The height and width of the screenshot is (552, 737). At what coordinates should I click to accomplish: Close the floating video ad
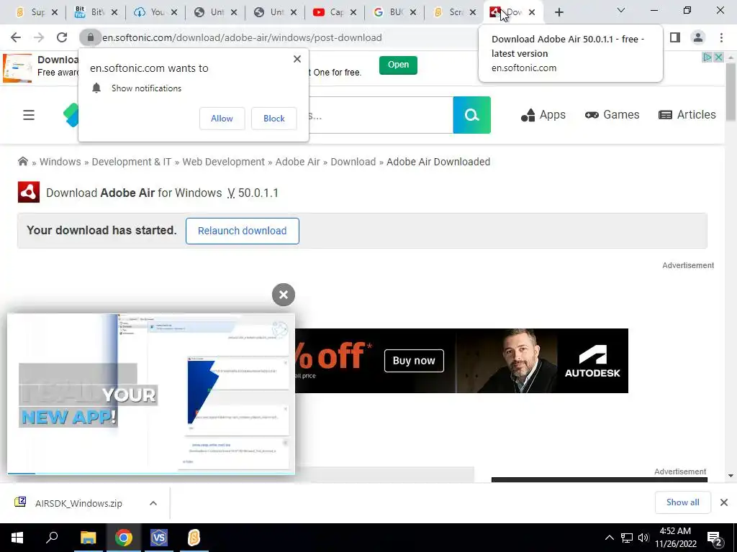tap(284, 295)
